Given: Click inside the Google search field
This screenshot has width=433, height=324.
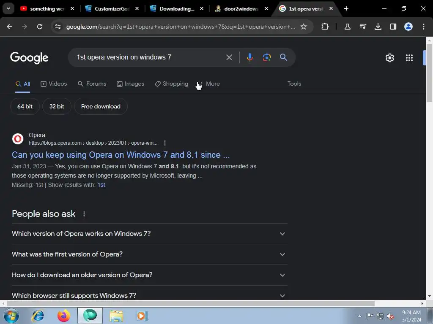Looking at the screenshot, I should (x=149, y=57).
